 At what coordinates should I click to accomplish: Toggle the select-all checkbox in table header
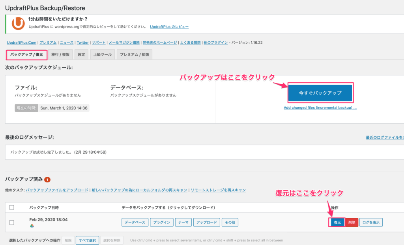click(x=11, y=208)
